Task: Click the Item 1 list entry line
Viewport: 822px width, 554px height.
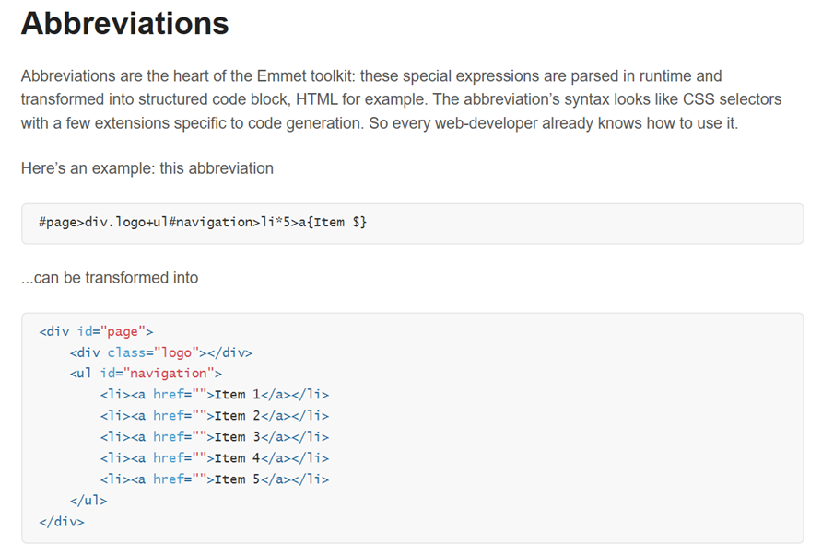Action: click(214, 395)
